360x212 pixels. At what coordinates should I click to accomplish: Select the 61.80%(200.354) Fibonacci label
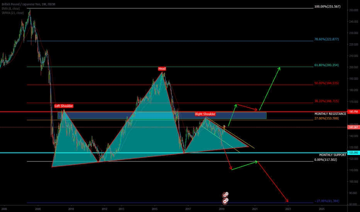coord(326,65)
